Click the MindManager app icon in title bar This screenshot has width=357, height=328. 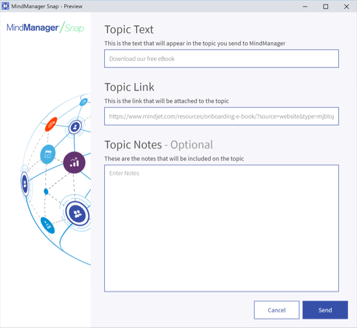point(5,6)
